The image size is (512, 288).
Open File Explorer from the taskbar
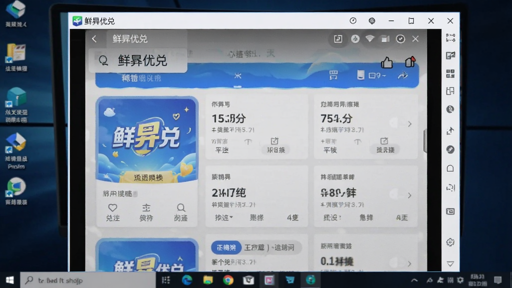tap(207, 280)
